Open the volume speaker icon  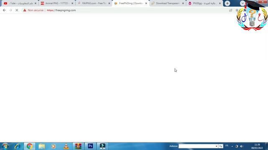tap(242, 146)
